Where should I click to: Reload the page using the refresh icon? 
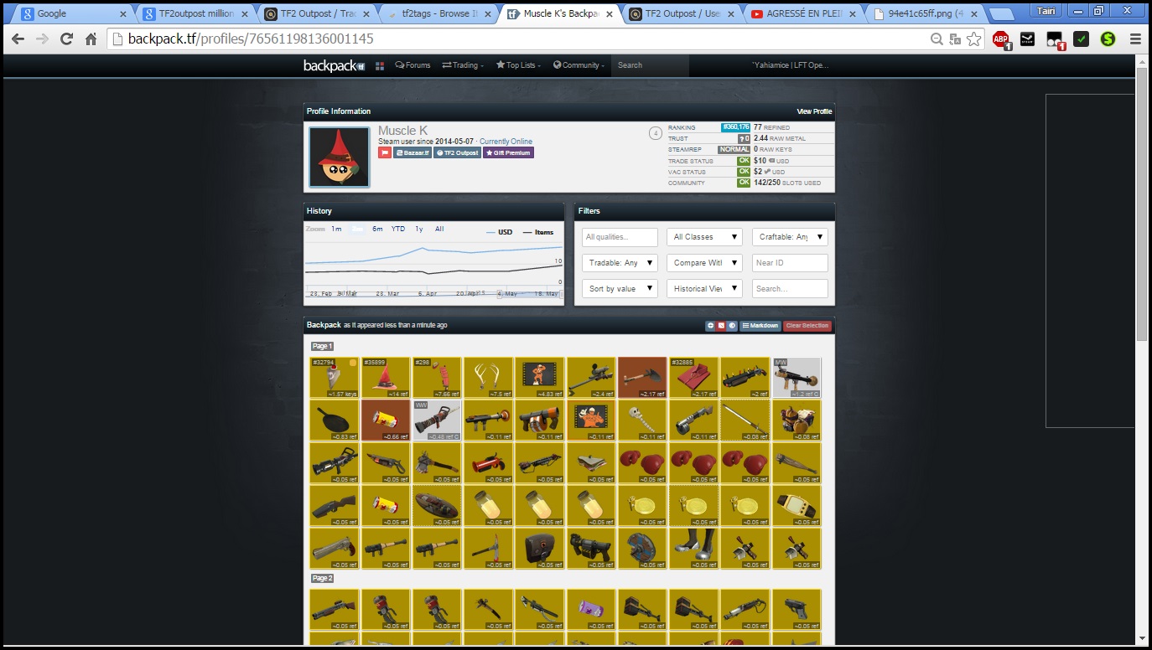click(66, 39)
